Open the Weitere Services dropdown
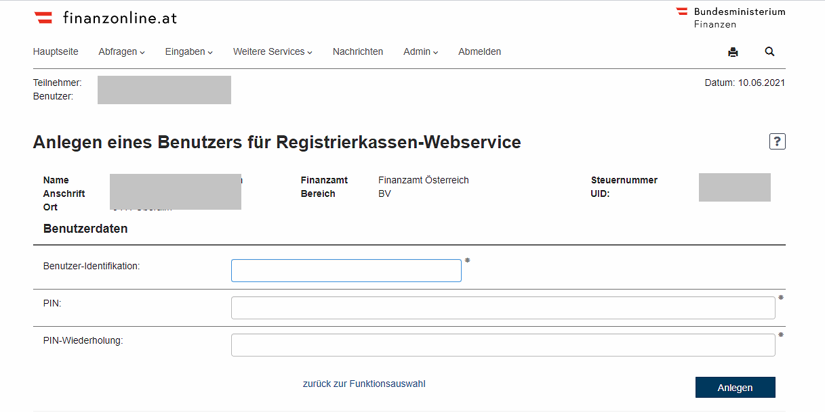Image resolution: width=825 pixels, height=412 pixels. [x=273, y=51]
